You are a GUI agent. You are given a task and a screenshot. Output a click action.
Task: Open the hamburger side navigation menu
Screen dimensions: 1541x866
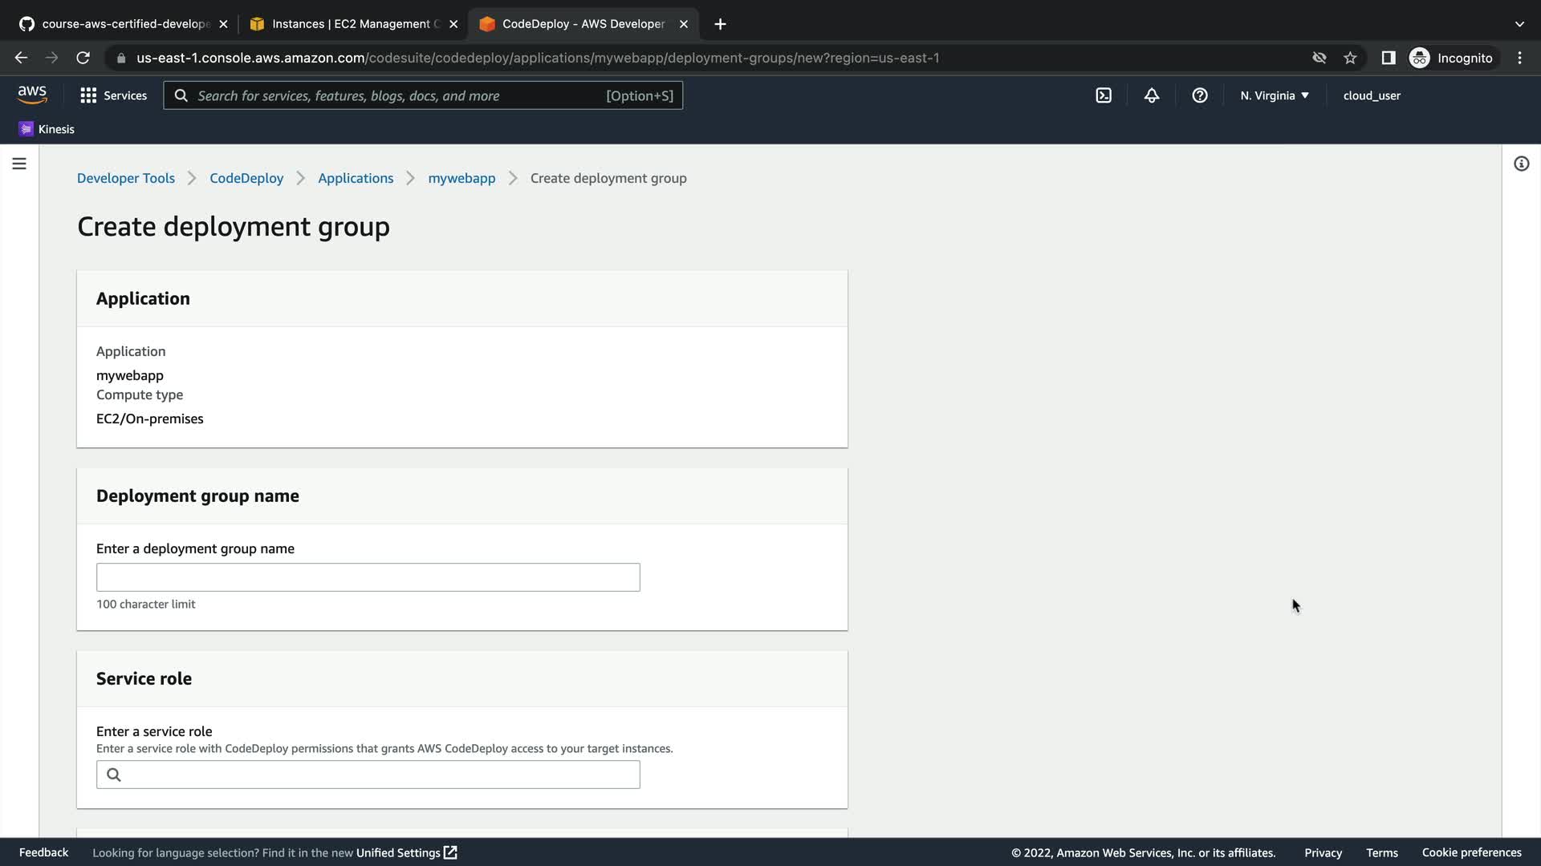pos(19,164)
